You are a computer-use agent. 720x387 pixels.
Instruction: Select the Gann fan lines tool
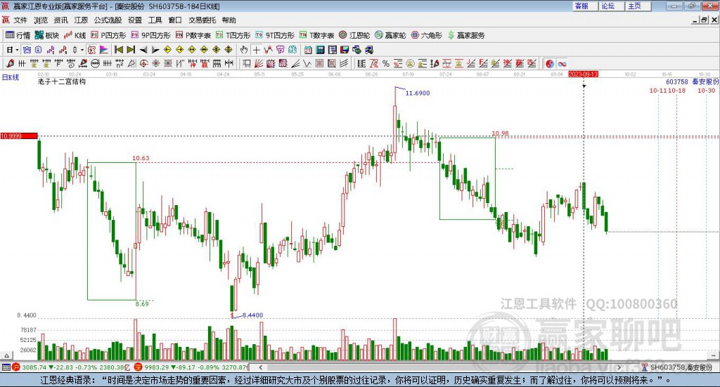point(259,63)
